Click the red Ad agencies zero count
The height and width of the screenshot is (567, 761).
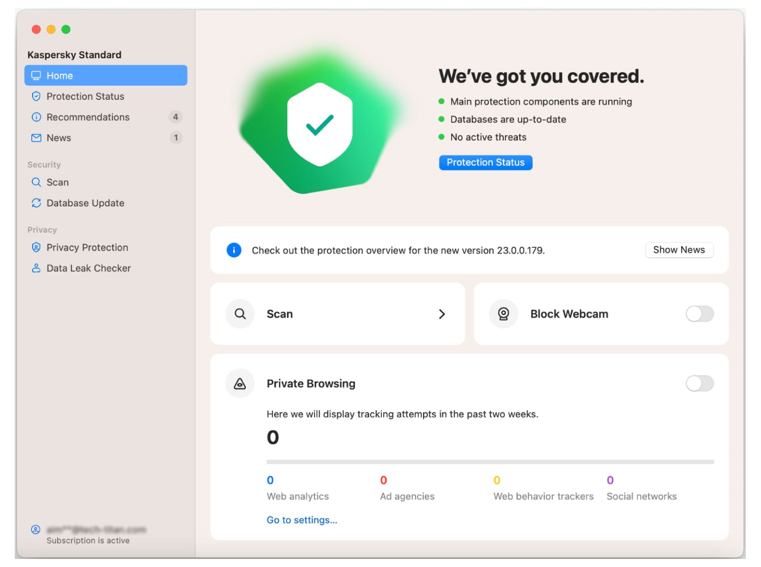(x=384, y=480)
